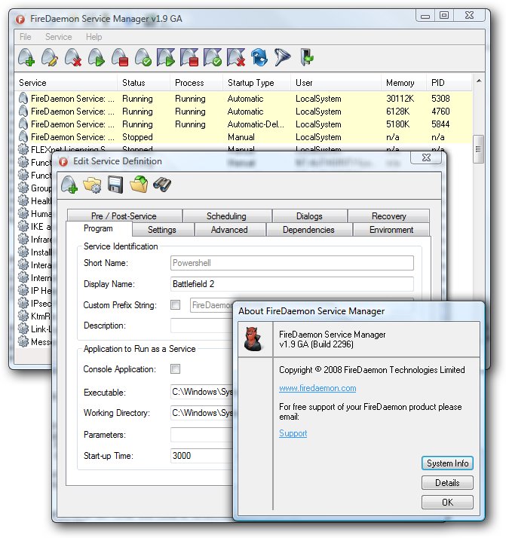Click the devil mascot icon in About dialog
This screenshot has width=506, height=538.
(x=253, y=339)
